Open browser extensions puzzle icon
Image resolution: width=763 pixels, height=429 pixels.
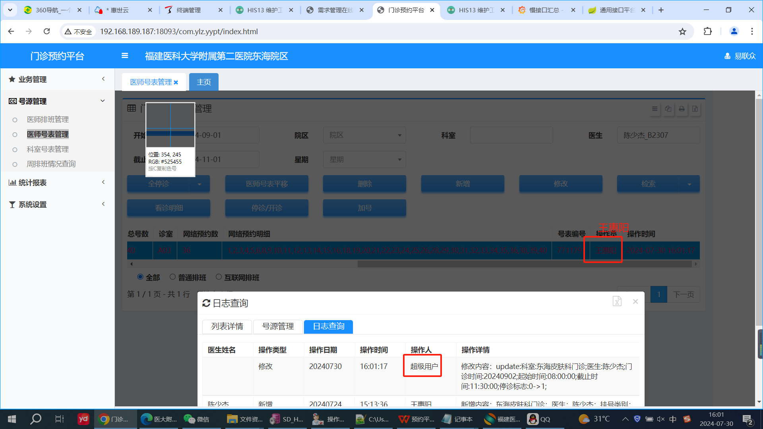[708, 31]
